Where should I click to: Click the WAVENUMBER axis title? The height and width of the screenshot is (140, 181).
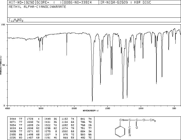click(x=91, y=111)
